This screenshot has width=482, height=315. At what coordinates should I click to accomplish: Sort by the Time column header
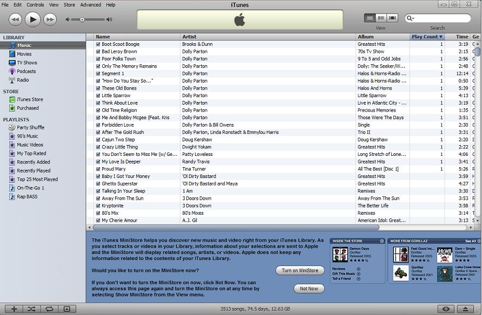[x=458, y=37]
